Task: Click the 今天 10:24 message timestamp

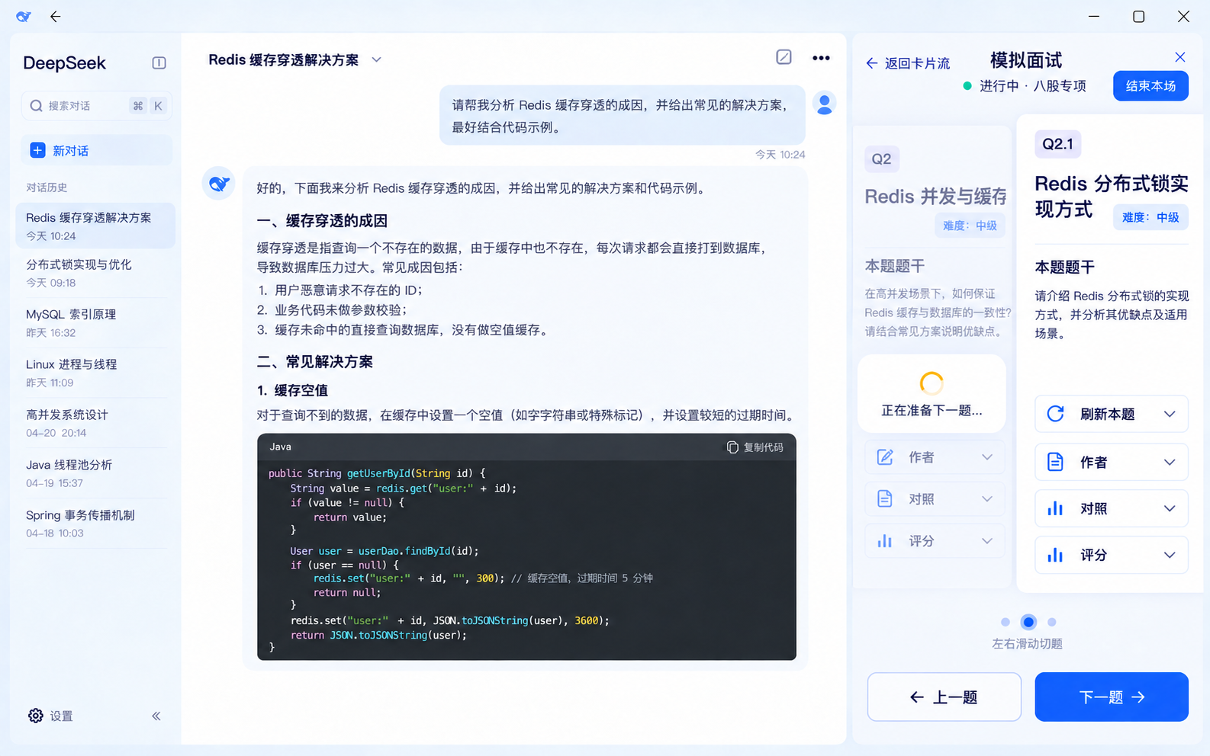Action: click(780, 155)
